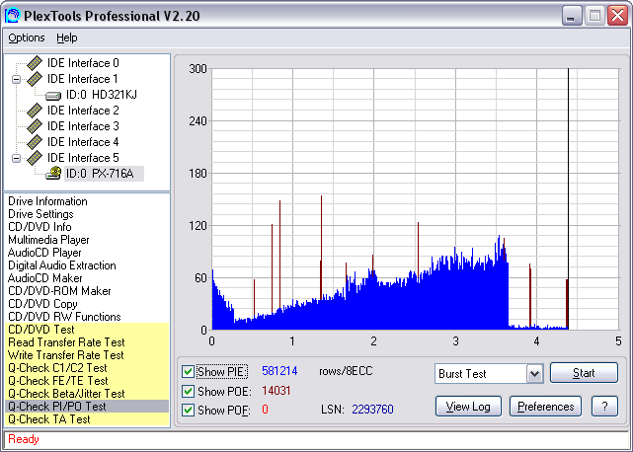Screen dimensions: 633x452
Task: Select Q-Check FE/TE Test
Action: [87, 381]
